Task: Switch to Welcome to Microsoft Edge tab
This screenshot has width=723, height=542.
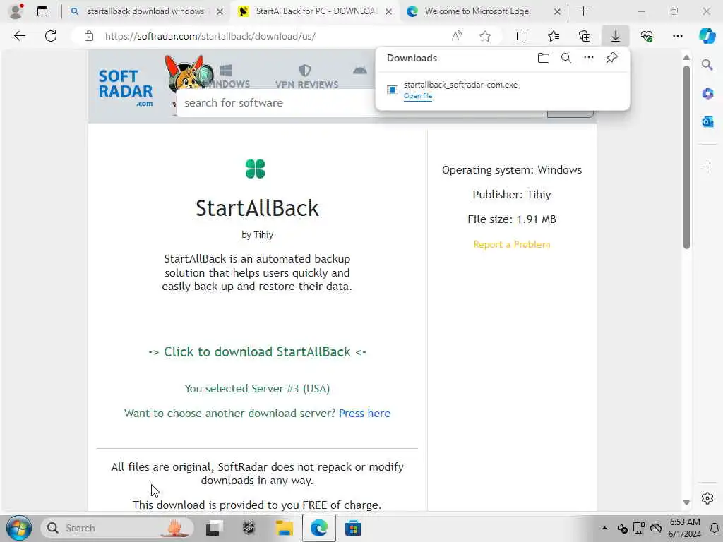Action: 477,11
